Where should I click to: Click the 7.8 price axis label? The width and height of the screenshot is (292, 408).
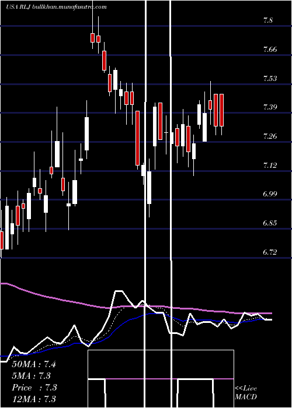[268, 20]
